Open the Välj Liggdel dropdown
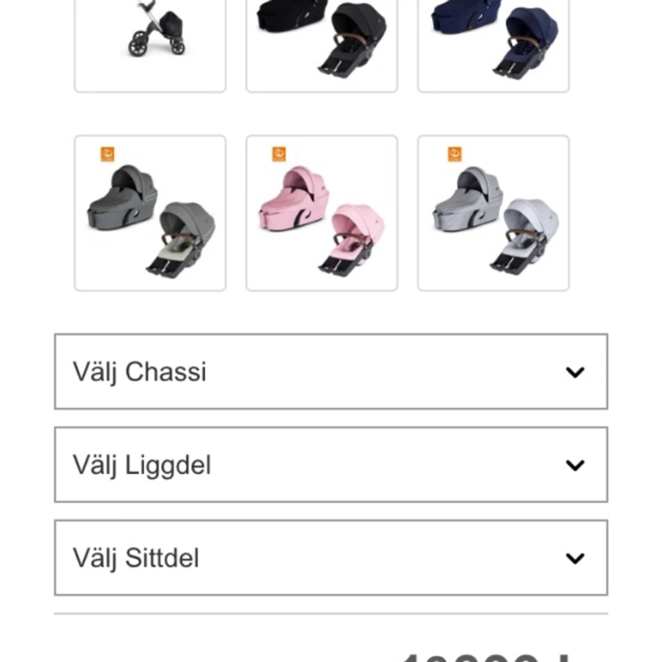This screenshot has height=662, width=662. [x=331, y=464]
